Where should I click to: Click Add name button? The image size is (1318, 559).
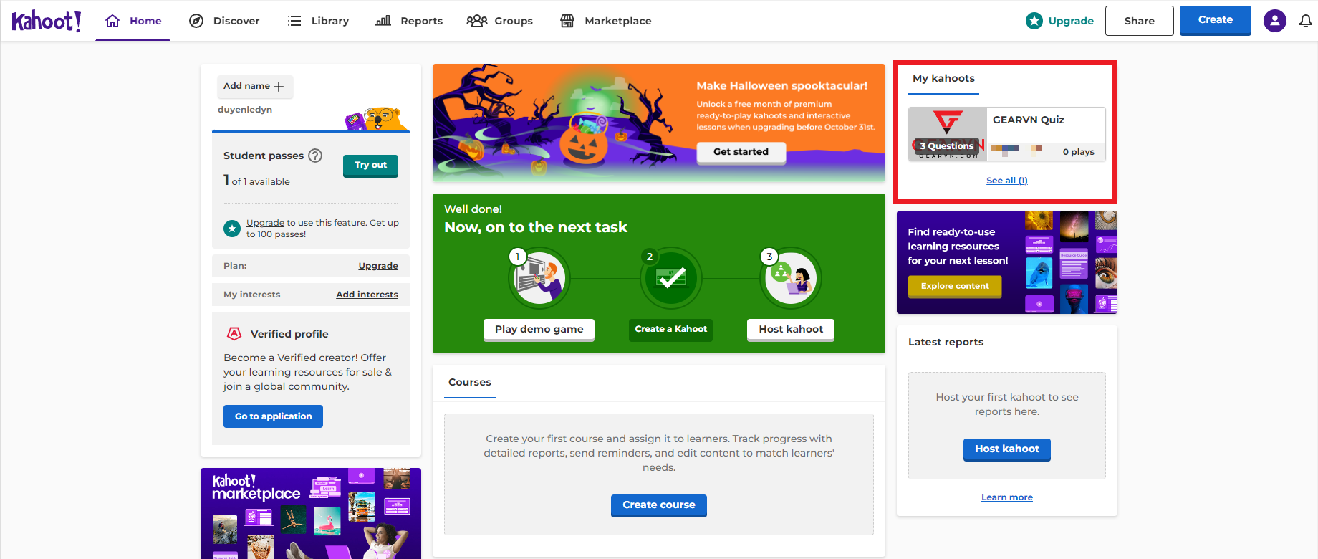tap(254, 86)
